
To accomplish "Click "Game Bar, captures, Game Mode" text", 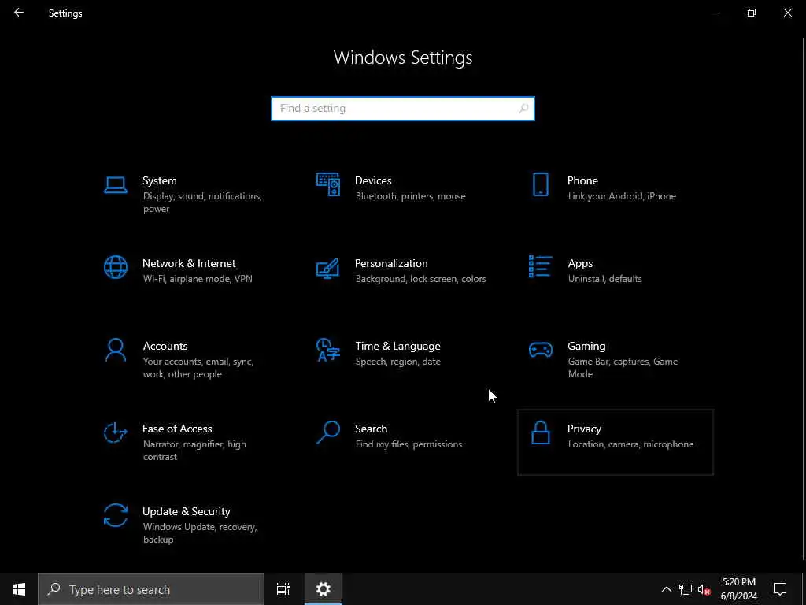I will point(623,368).
